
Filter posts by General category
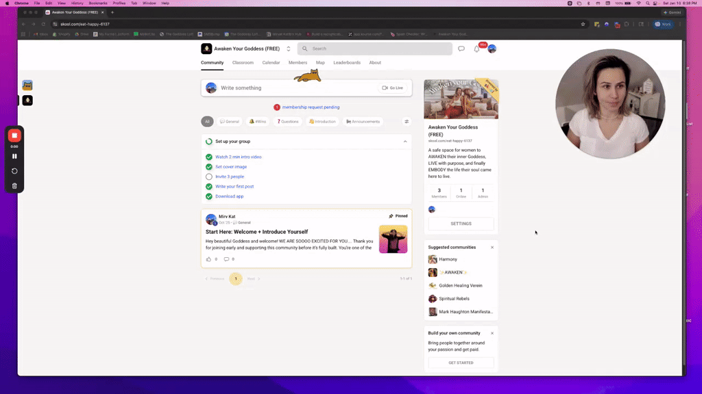point(229,122)
